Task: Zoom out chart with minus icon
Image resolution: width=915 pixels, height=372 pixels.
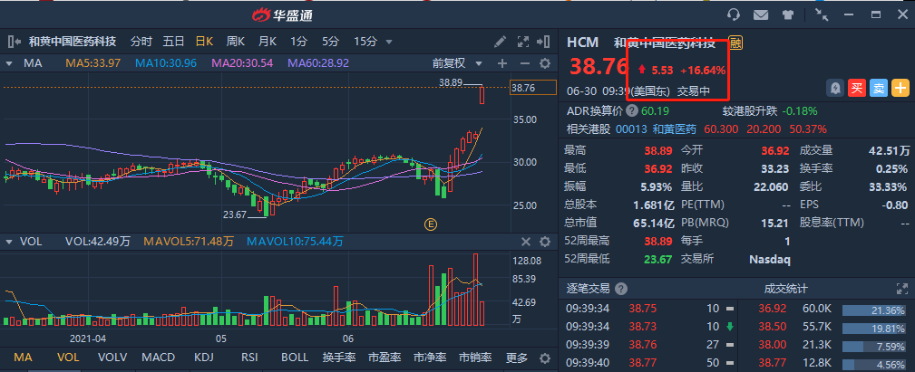Action: coord(525,62)
